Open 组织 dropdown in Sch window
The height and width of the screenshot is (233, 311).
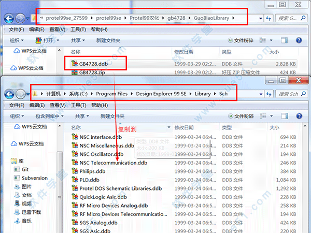pyautogui.click(x=17, y=116)
